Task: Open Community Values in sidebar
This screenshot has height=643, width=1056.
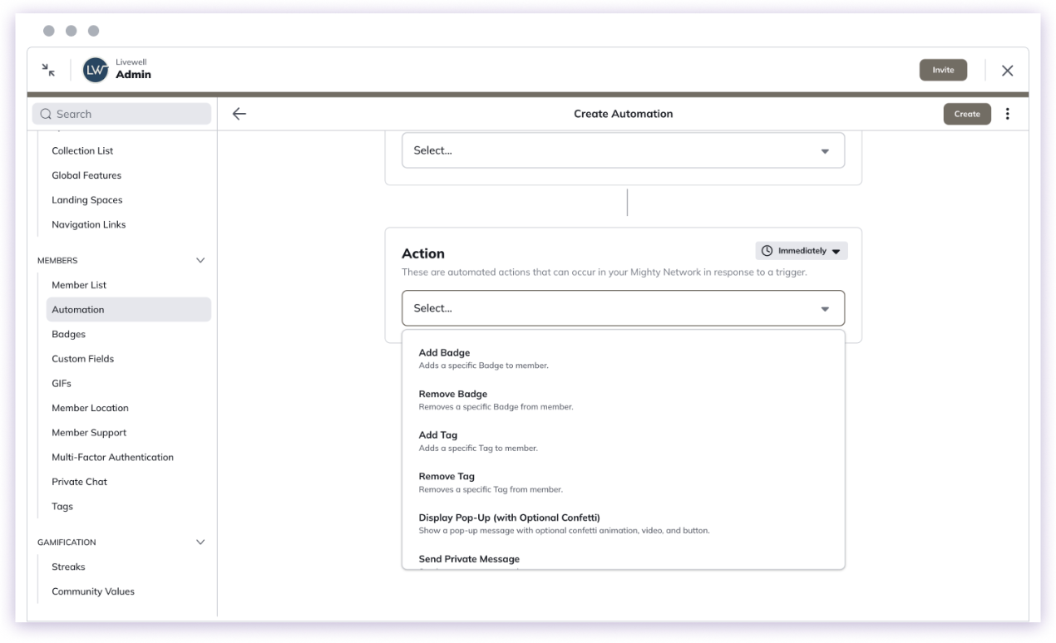Action: 93,591
